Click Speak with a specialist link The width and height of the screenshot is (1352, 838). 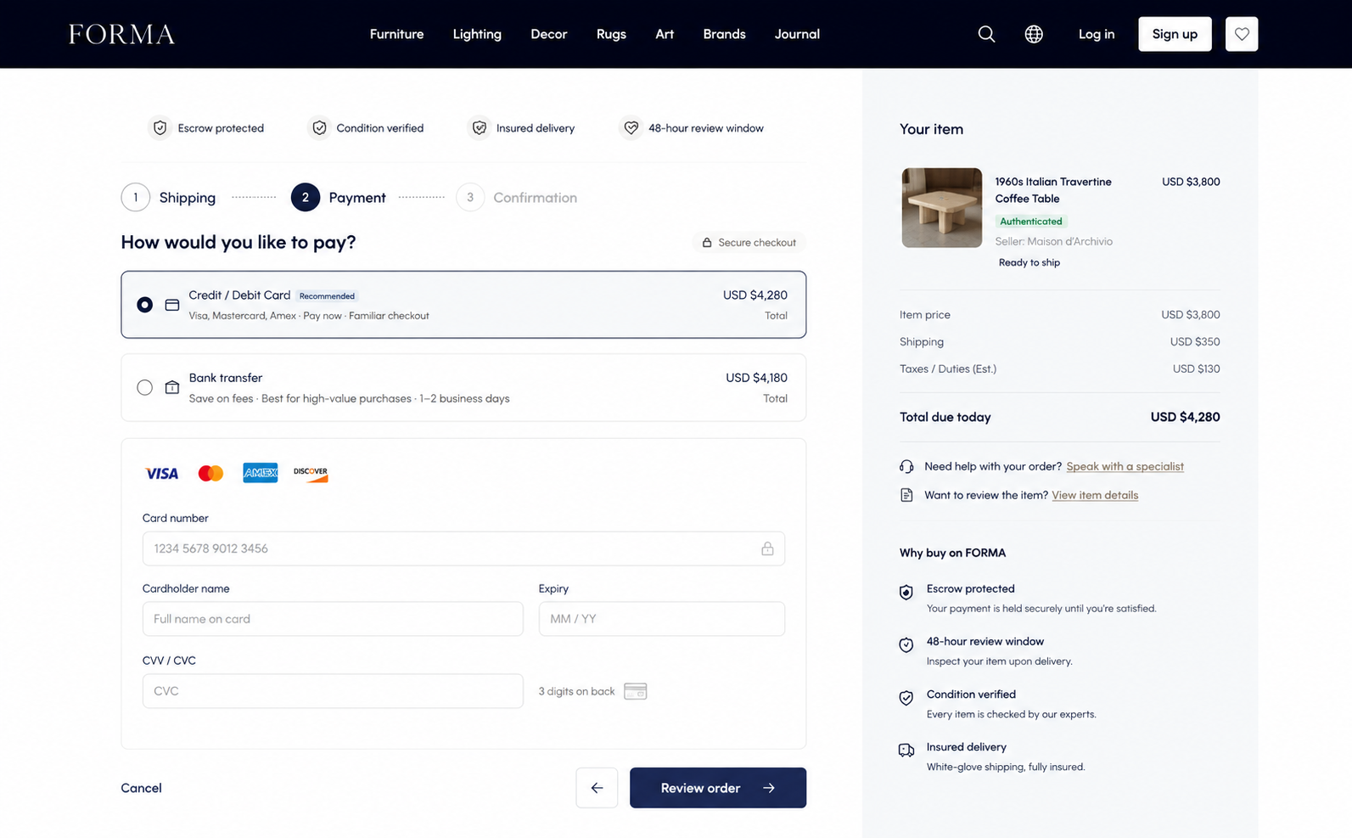click(1125, 466)
